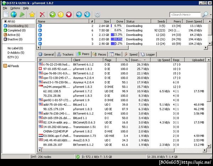Select the Inactive (0) category
Image resolution: width=213 pixels, height=166 pixels.
coord(13,39)
